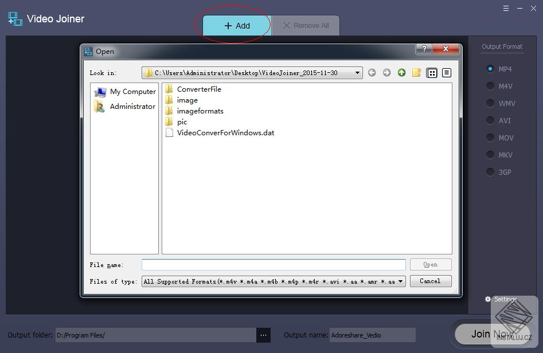Pick the MKV output format option
The height and width of the screenshot is (353, 543).
pos(490,155)
